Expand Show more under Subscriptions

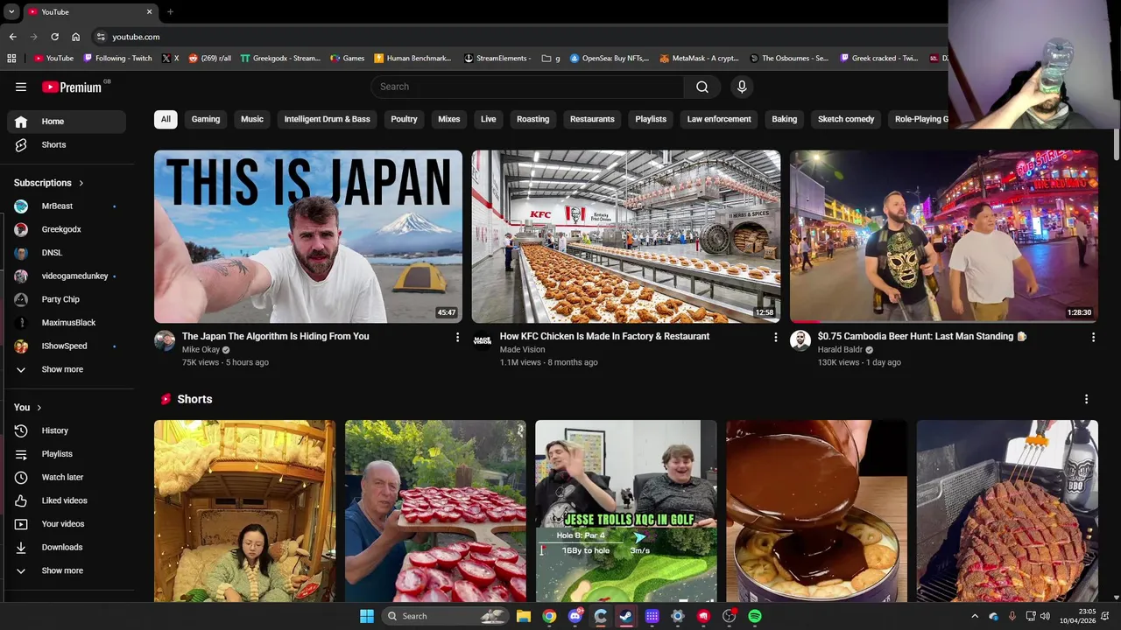point(67,369)
